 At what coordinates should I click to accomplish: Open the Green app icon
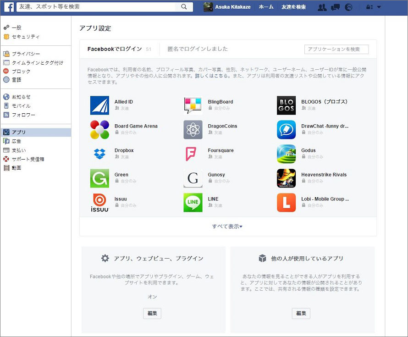[99, 178]
